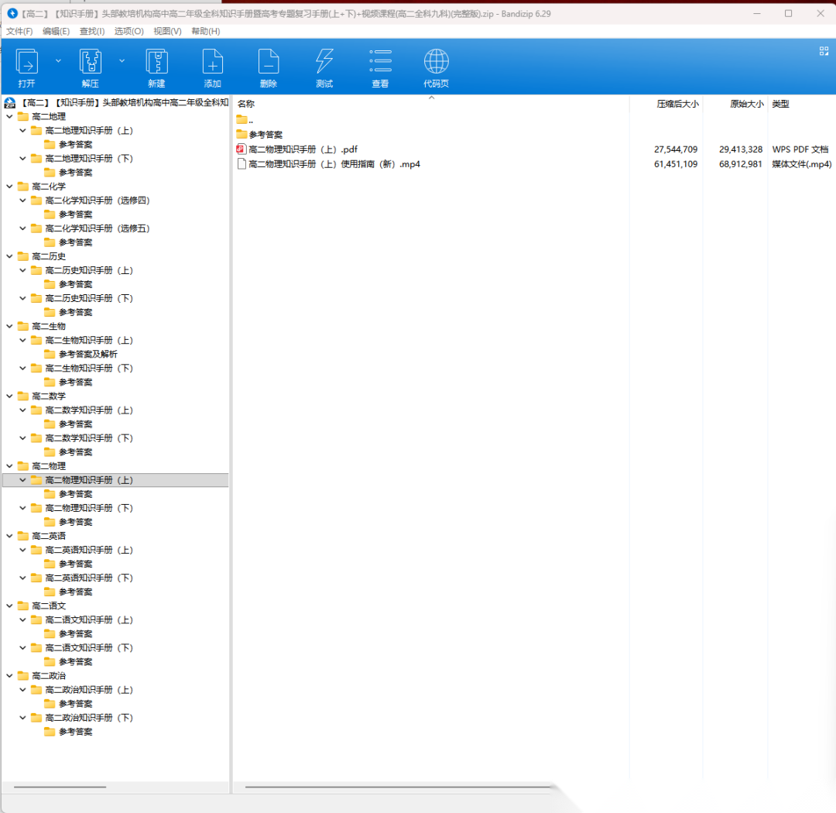Click the 解压 (Extract) toolbar icon

pyautogui.click(x=91, y=62)
